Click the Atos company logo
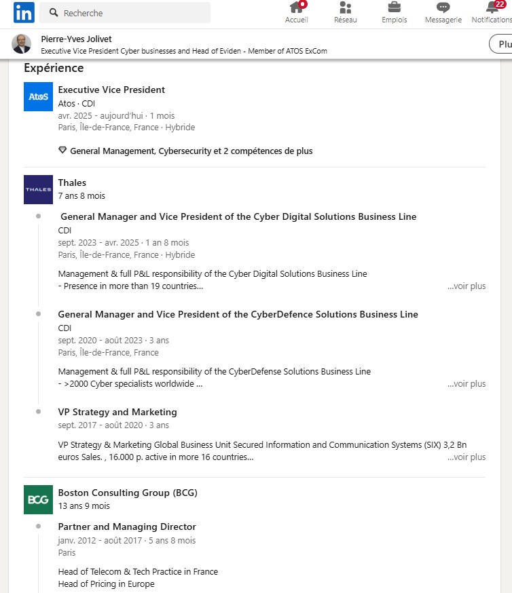The height and width of the screenshot is (593, 512). [x=38, y=96]
